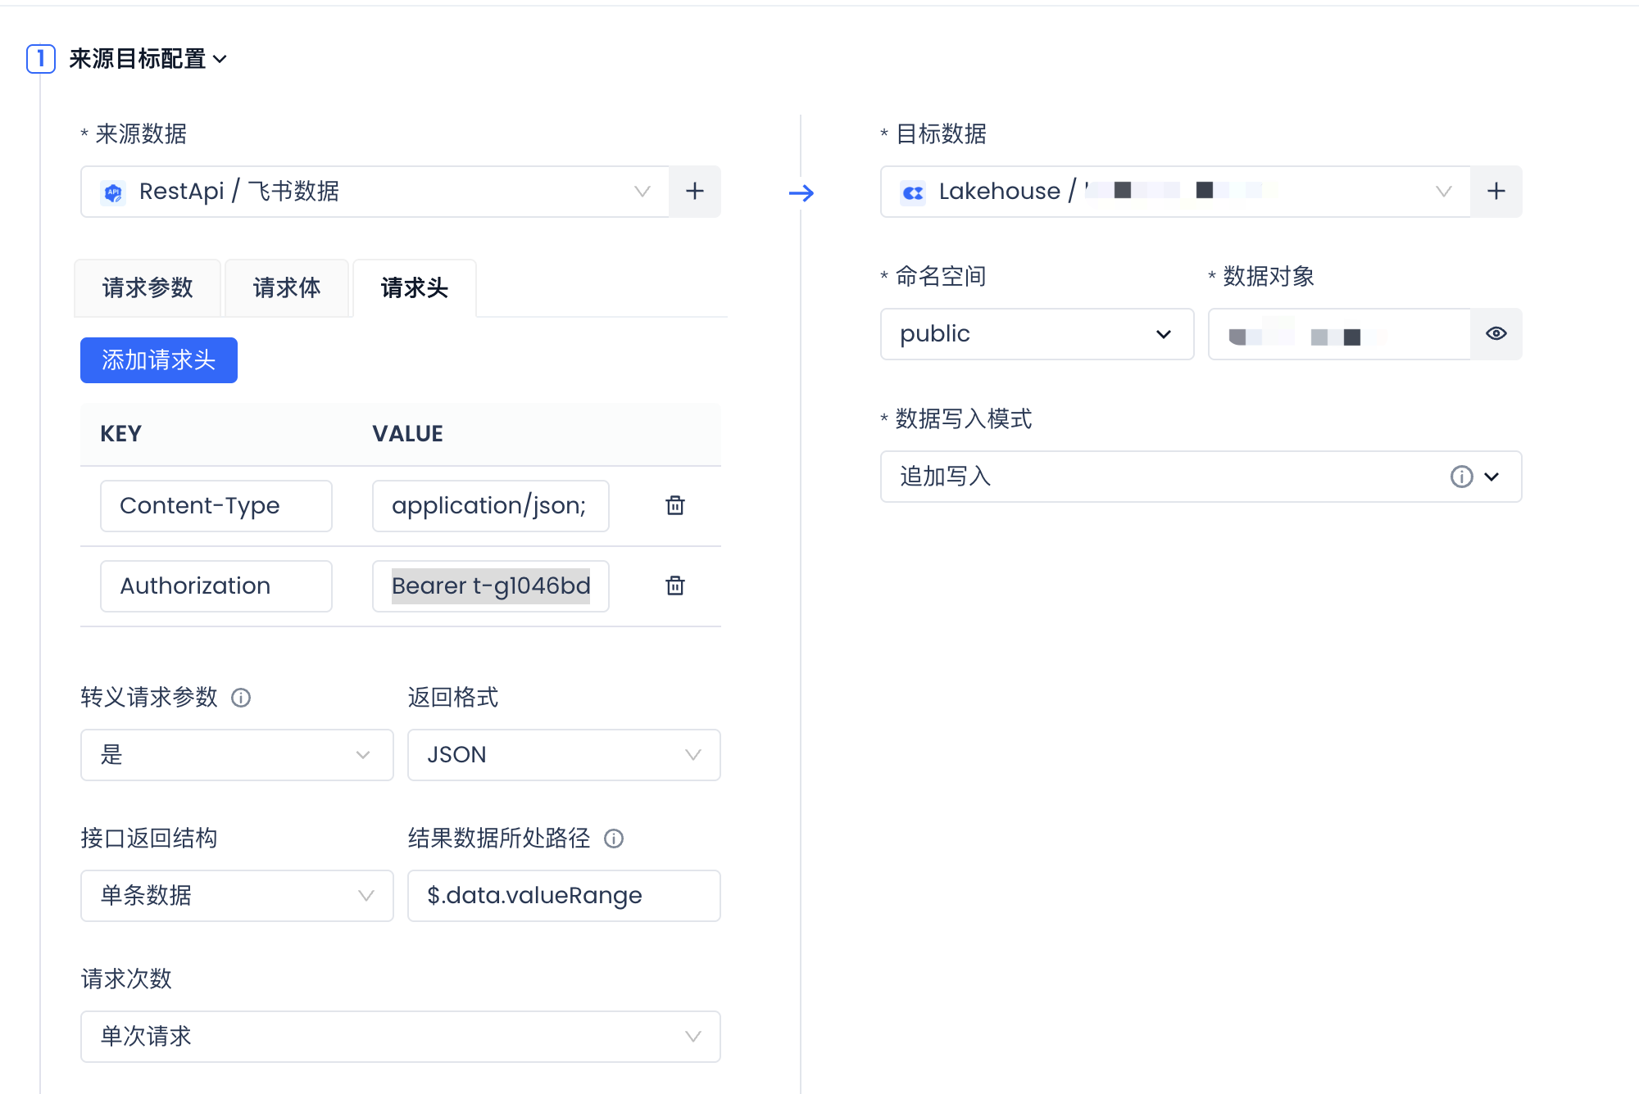Screen dimensions: 1639x1094
Task: Click plus icon next to Lakehouse target
Action: point(1496,192)
